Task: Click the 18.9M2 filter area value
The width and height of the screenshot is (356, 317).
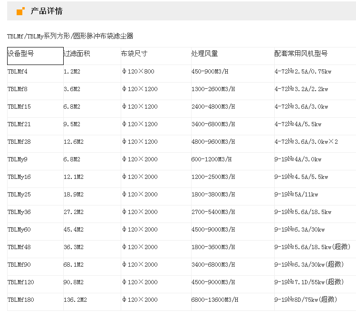Action: point(74,195)
